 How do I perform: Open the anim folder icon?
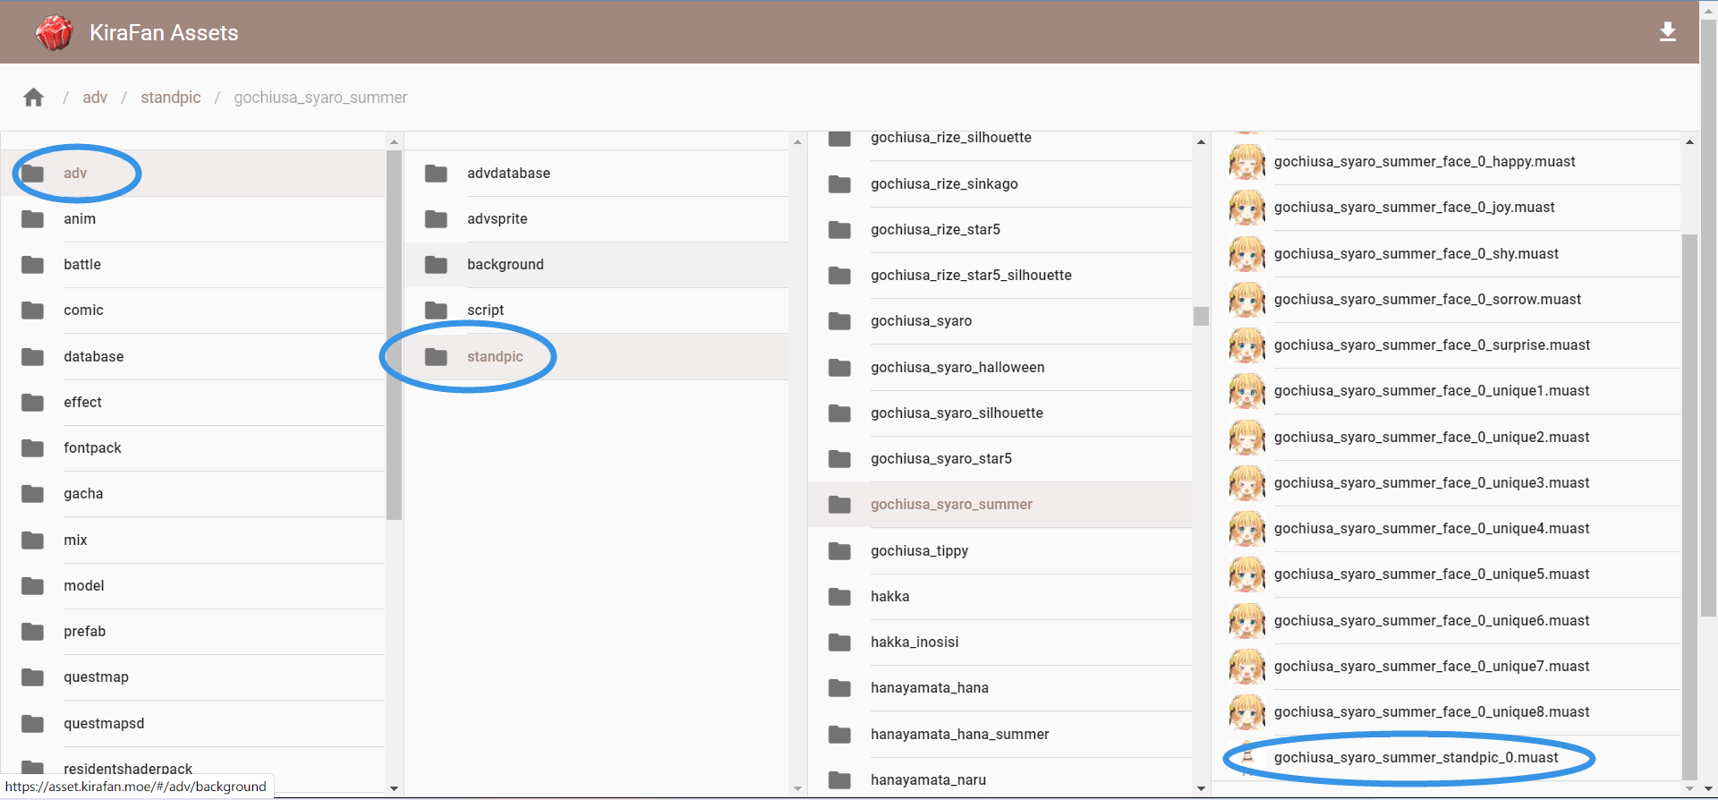(x=33, y=219)
